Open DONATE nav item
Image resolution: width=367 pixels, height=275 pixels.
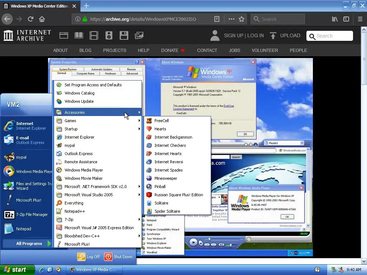173,50
